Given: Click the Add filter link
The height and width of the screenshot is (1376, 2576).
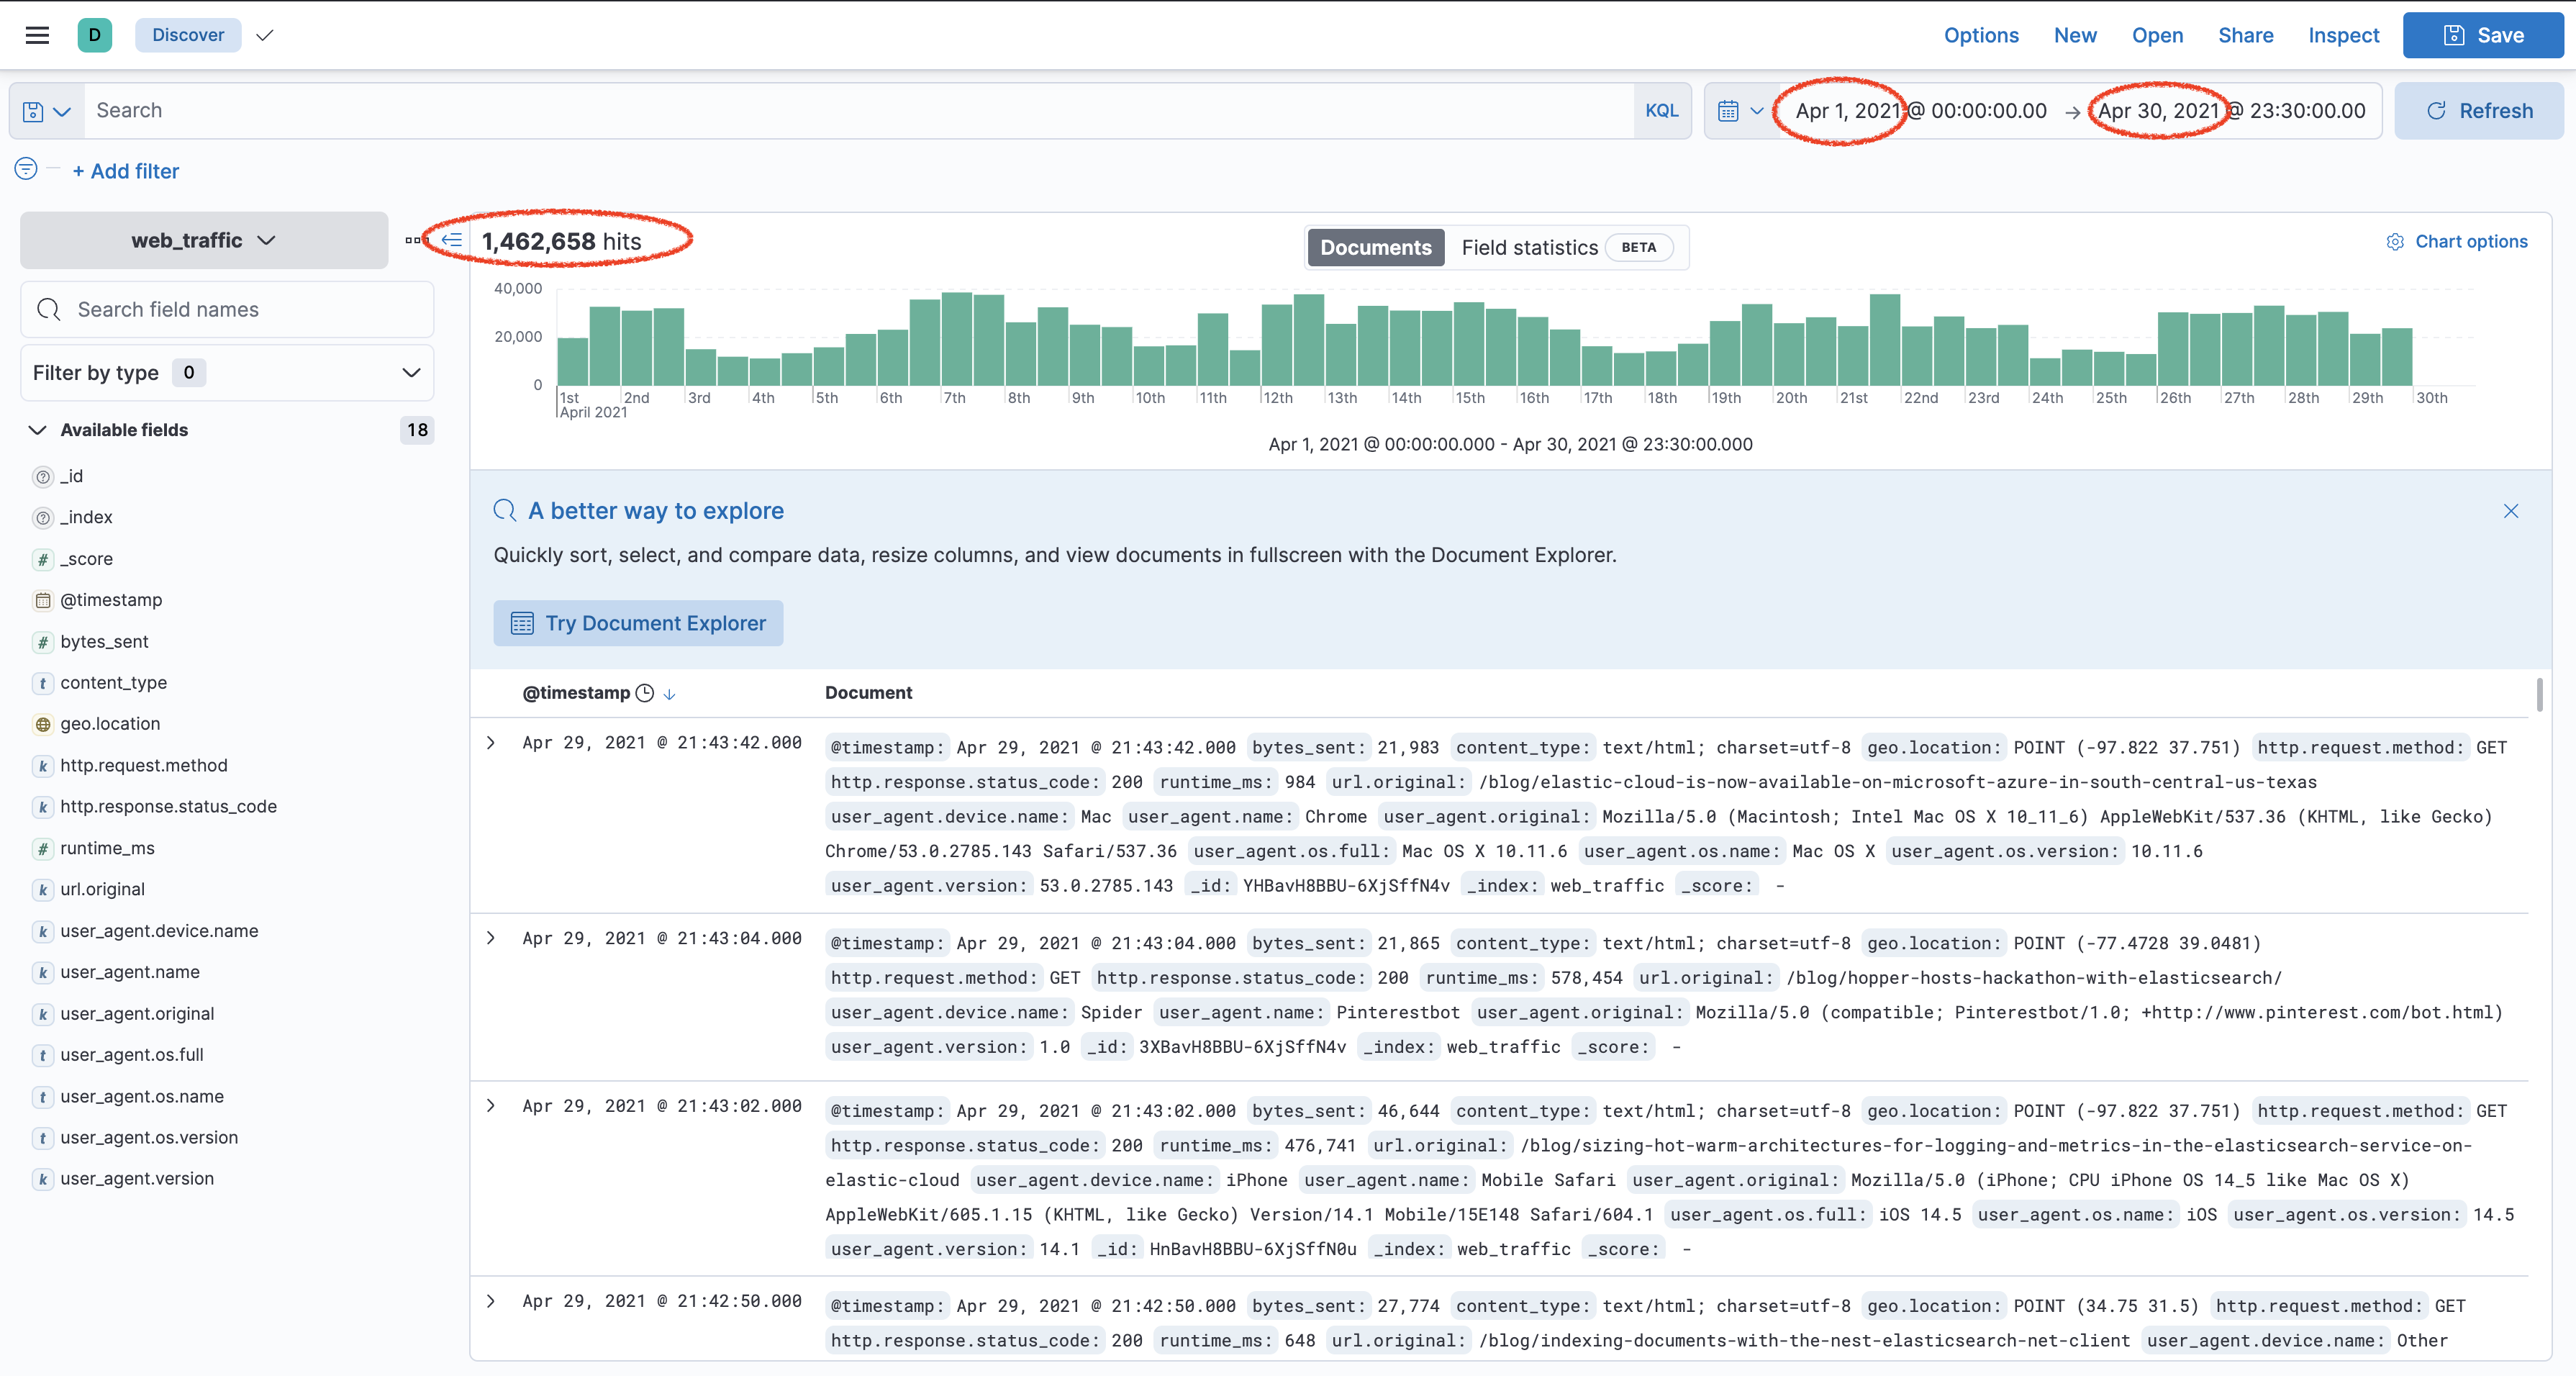Looking at the screenshot, I should pyautogui.click(x=126, y=171).
